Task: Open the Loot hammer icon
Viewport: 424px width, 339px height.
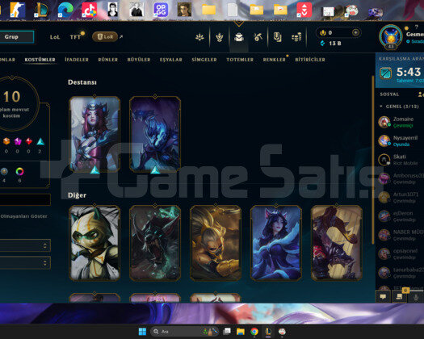Action: click(x=258, y=37)
